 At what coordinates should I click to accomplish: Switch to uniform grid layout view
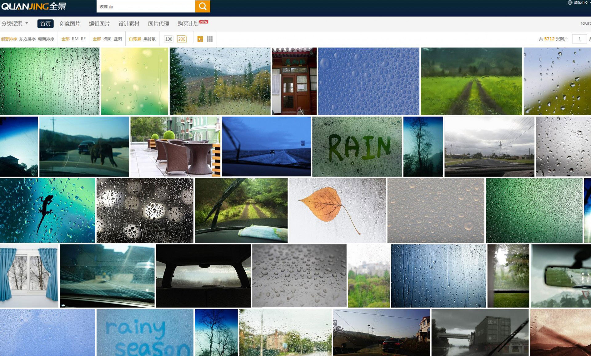[210, 39]
